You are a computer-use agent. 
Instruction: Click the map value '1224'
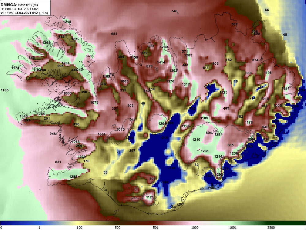(x=218, y=134)
